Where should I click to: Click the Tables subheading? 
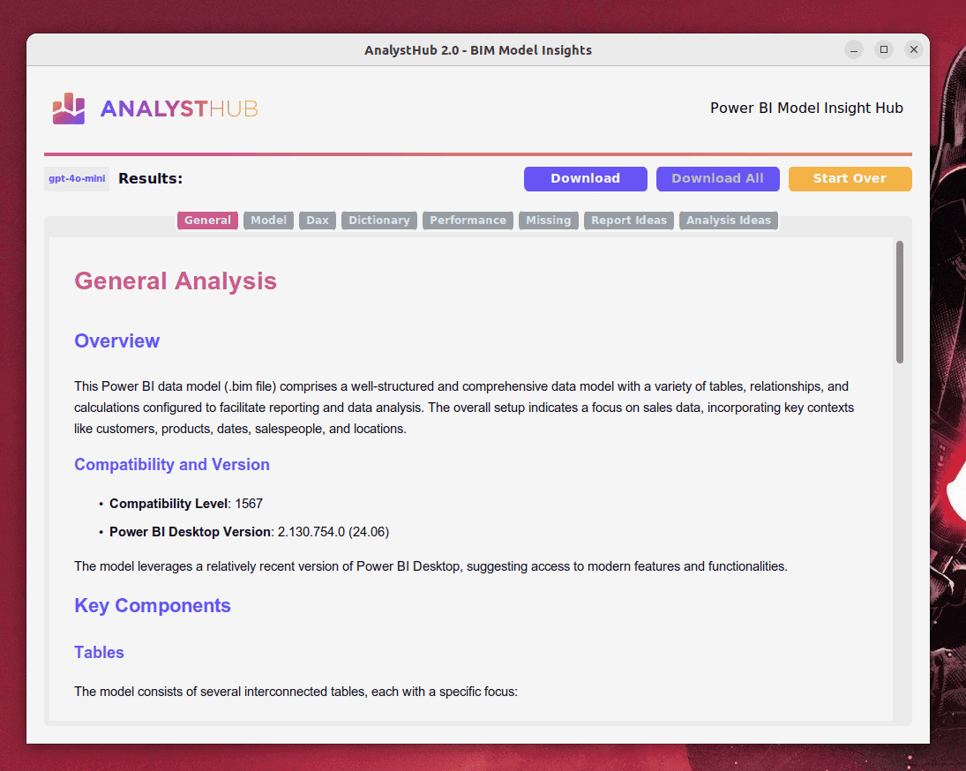(99, 652)
